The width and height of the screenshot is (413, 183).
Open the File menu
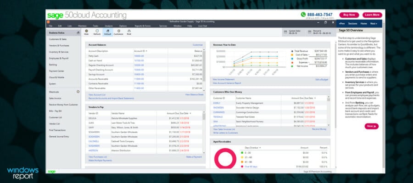[x=50, y=26]
